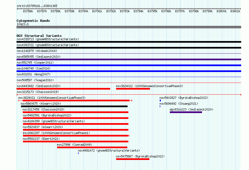The height and width of the screenshot is (170, 249).
Task: Click the nsv5920837 Almarri2020 label
Action: pyautogui.click(x=43, y=127)
